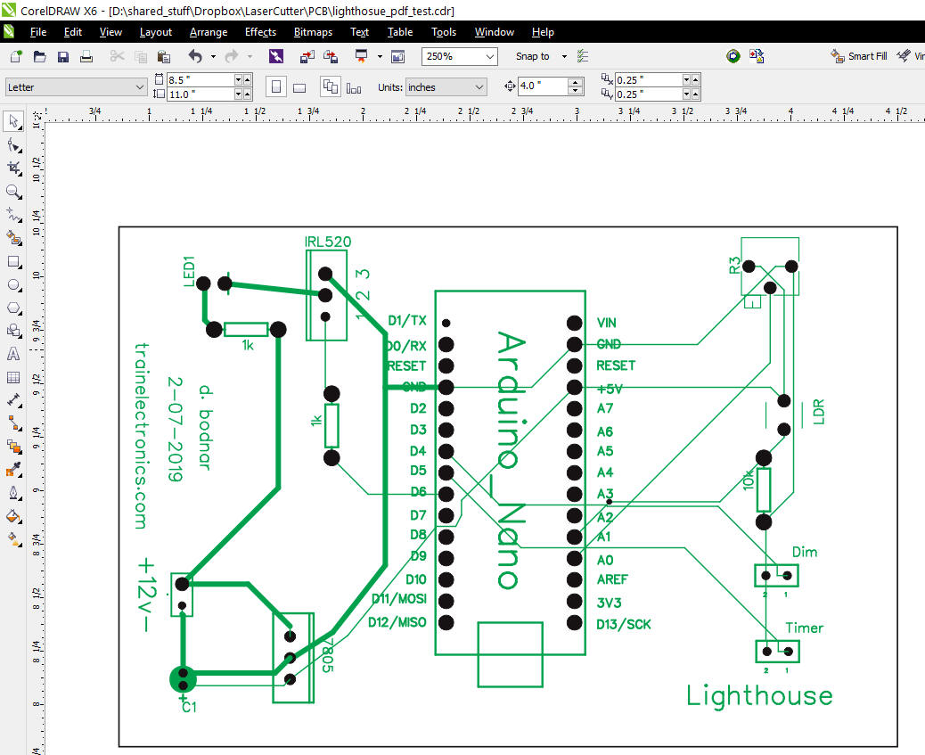Select the Crop tool
Screen dimensions: 925x755
(13, 168)
